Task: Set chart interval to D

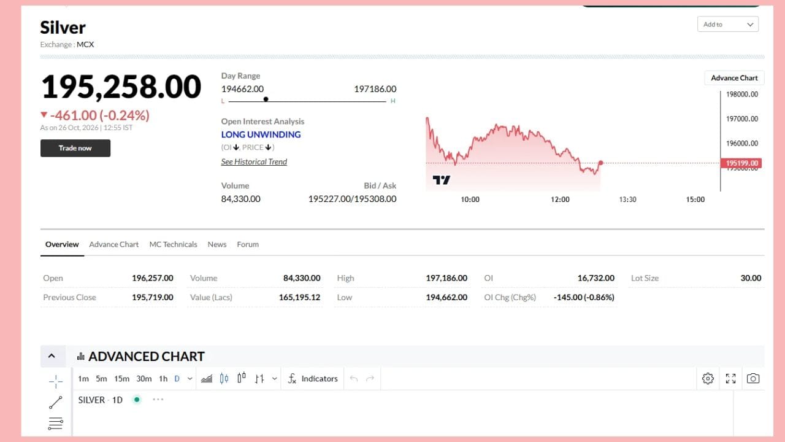Action: pos(177,379)
